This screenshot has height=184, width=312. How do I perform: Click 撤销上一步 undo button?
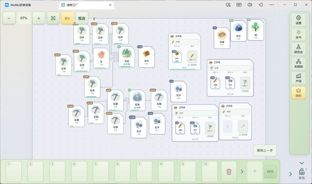point(265,151)
